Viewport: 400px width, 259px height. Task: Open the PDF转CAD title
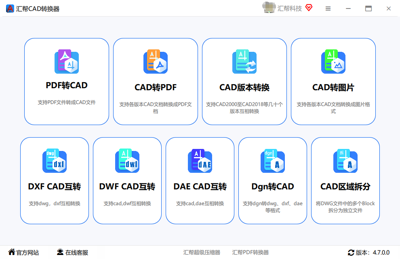tap(67, 85)
